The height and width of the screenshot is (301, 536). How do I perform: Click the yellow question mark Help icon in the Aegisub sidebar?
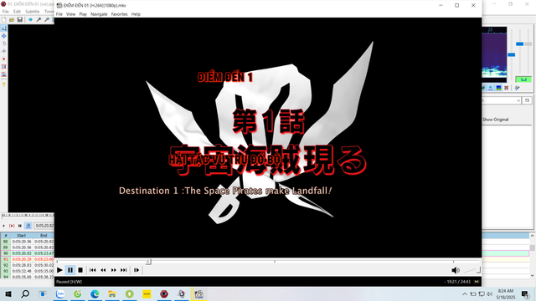(3, 84)
